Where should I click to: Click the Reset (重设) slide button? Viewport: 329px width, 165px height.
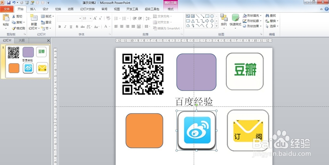coord(46,22)
